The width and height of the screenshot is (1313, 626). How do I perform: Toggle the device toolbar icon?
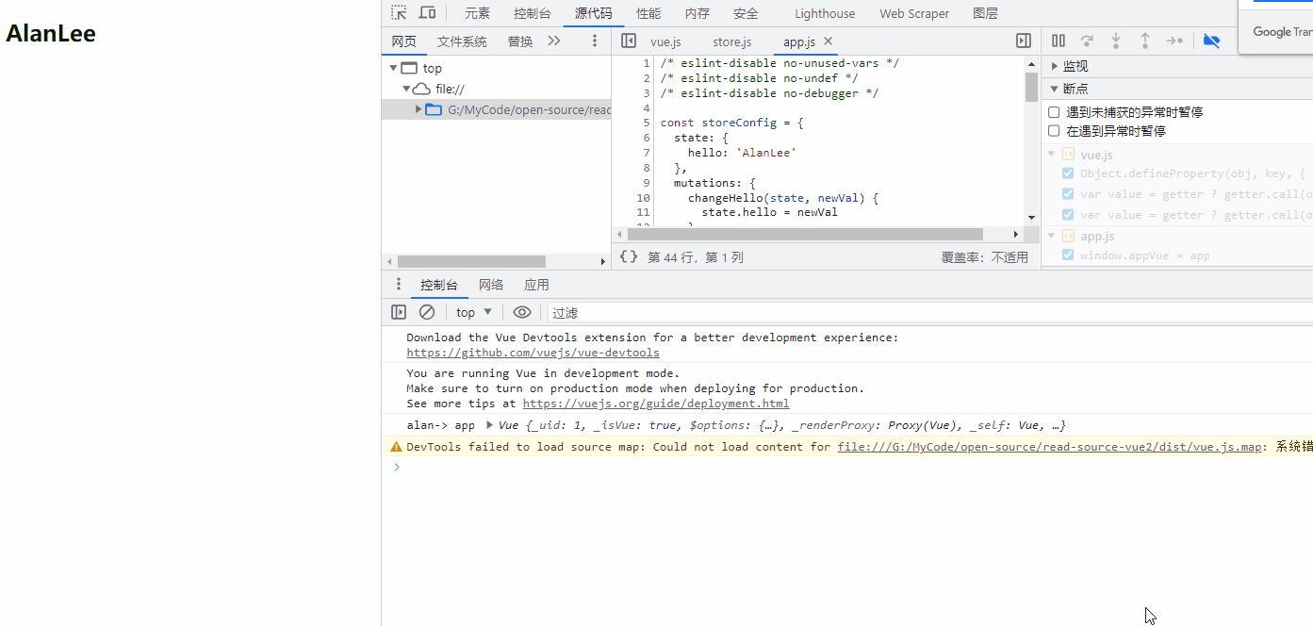tap(427, 13)
